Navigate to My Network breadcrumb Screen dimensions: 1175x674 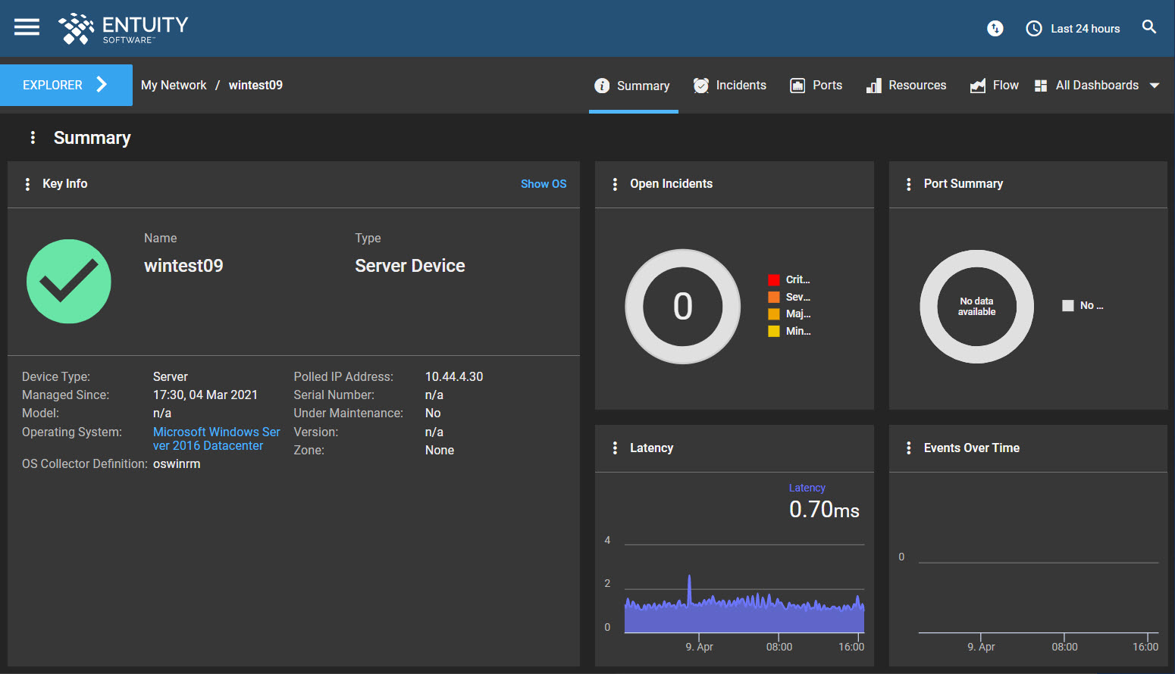(x=174, y=86)
